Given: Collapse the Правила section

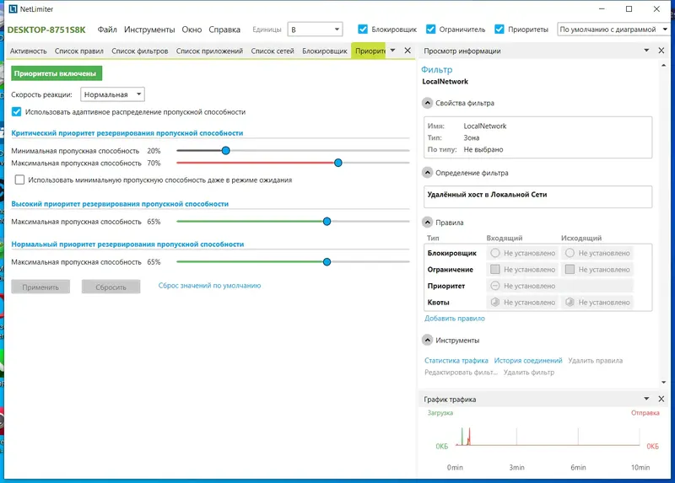Looking at the screenshot, I should (x=427, y=223).
